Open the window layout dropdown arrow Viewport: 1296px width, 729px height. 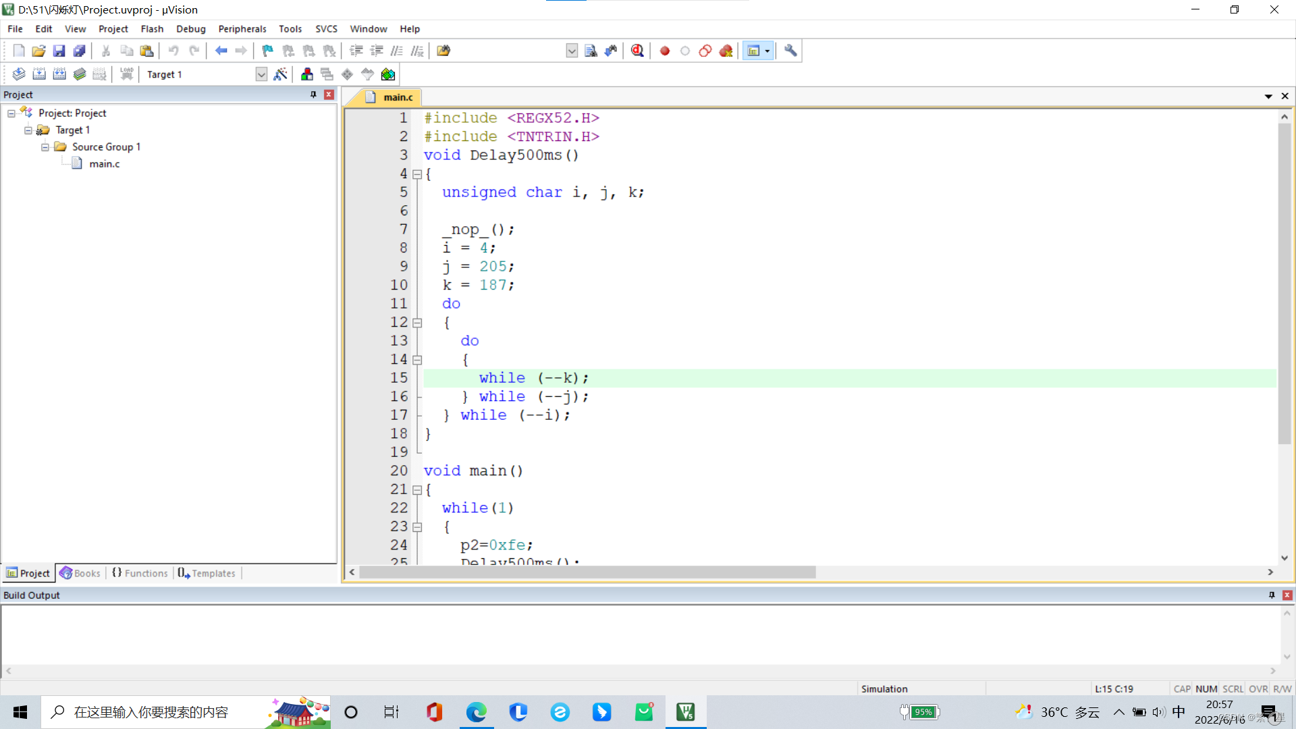(x=767, y=51)
